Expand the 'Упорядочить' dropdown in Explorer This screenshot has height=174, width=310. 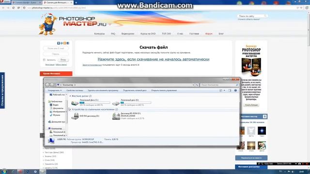pyautogui.click(x=55, y=90)
